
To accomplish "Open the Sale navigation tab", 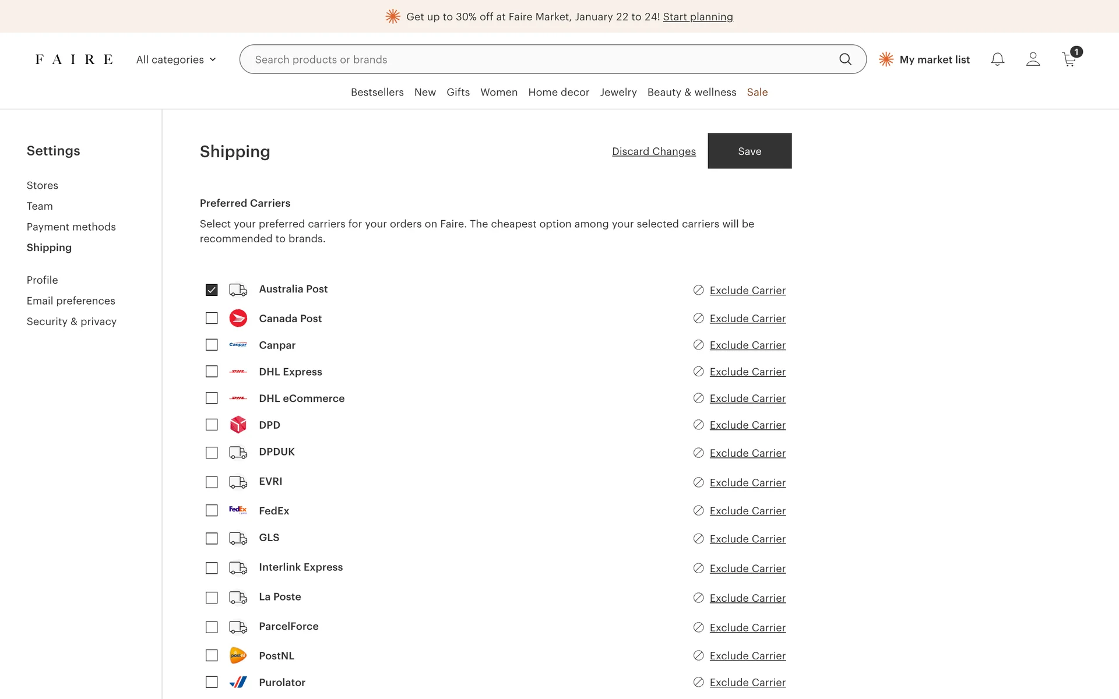I will pyautogui.click(x=757, y=92).
